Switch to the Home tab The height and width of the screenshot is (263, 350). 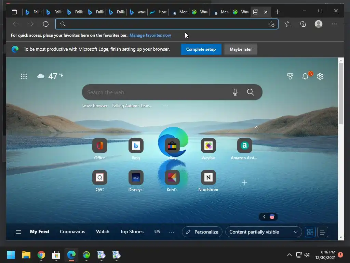[x=158, y=12]
